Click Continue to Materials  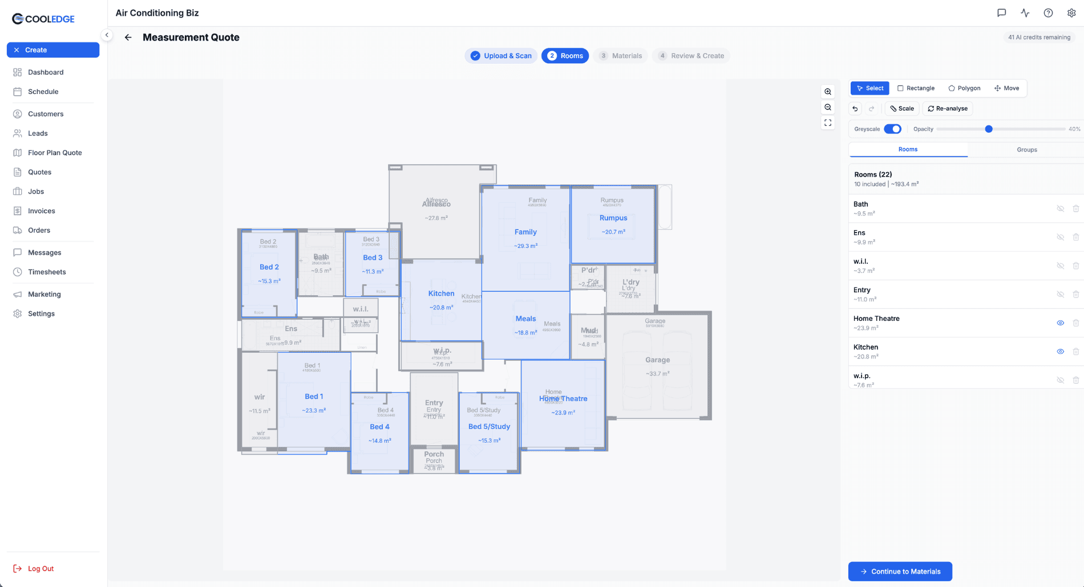pyautogui.click(x=900, y=571)
